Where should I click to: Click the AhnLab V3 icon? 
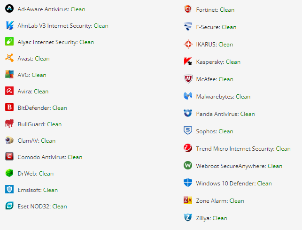coord(9,25)
